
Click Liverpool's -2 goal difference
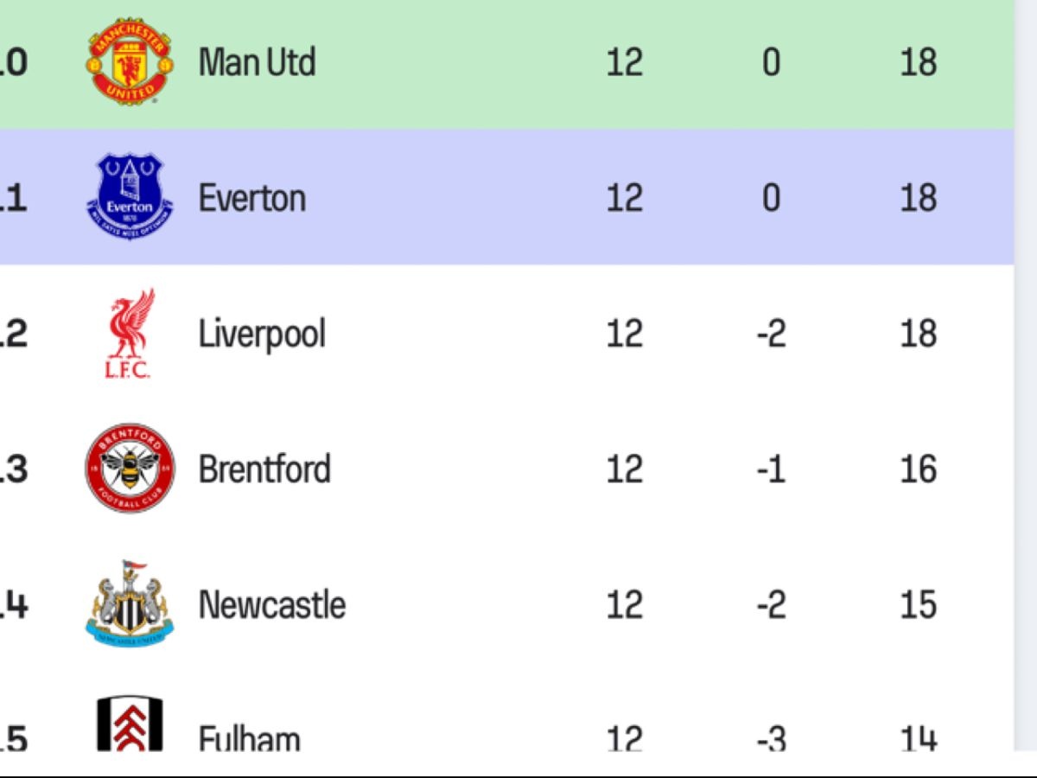[771, 334]
